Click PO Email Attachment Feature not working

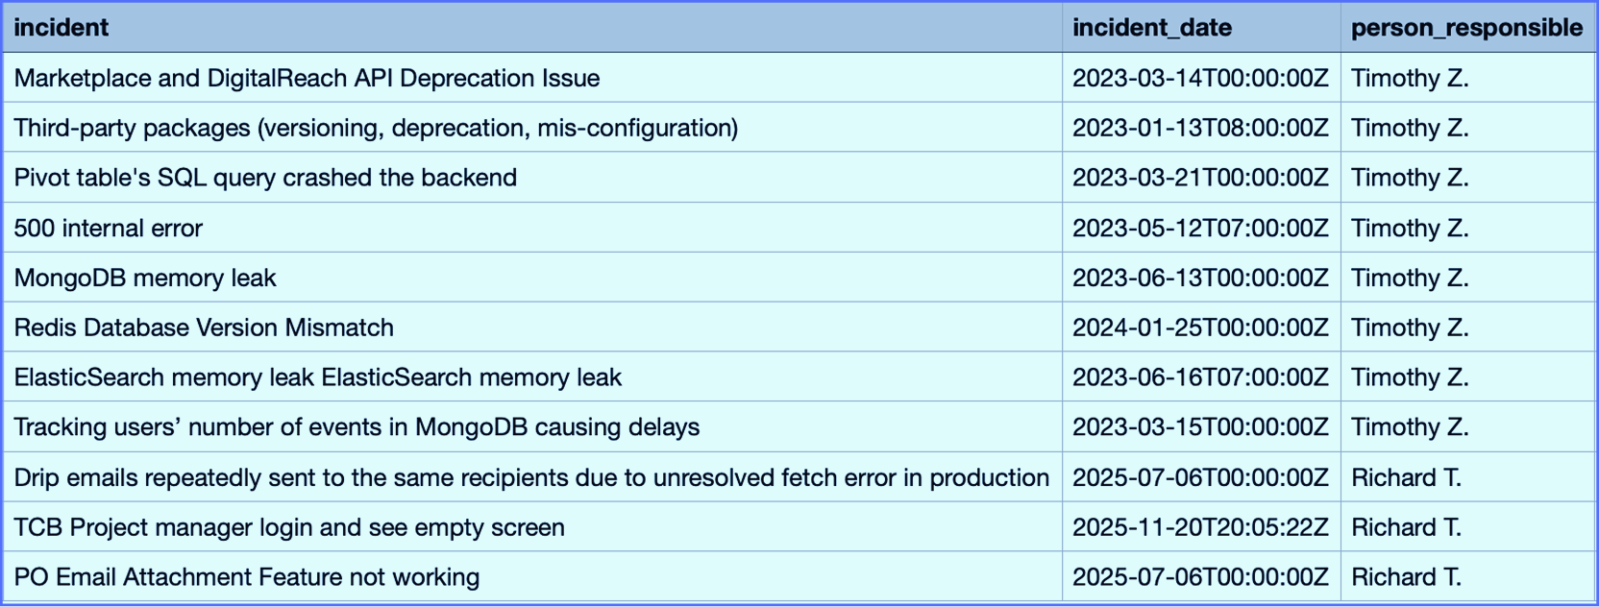pos(246,577)
